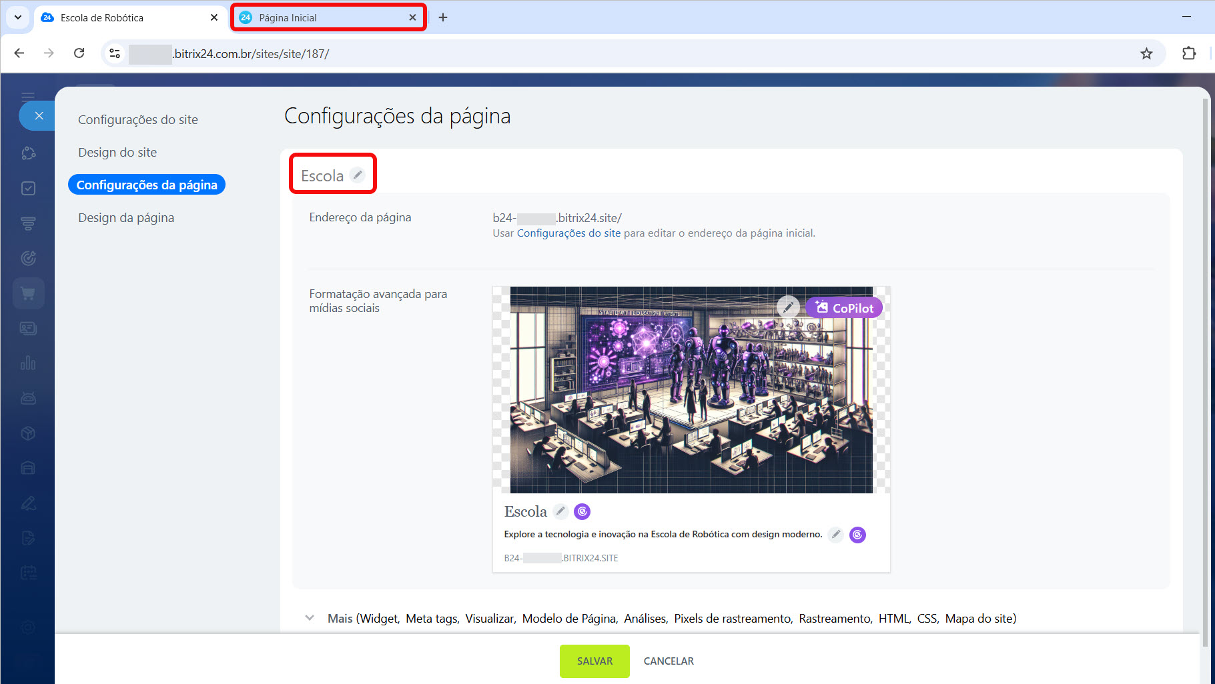Switch to Escola de Robótica browser tab
The image size is (1215, 684).
point(127,18)
